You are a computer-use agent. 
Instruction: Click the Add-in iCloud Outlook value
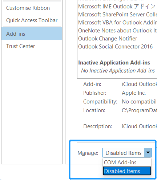tap(139, 84)
